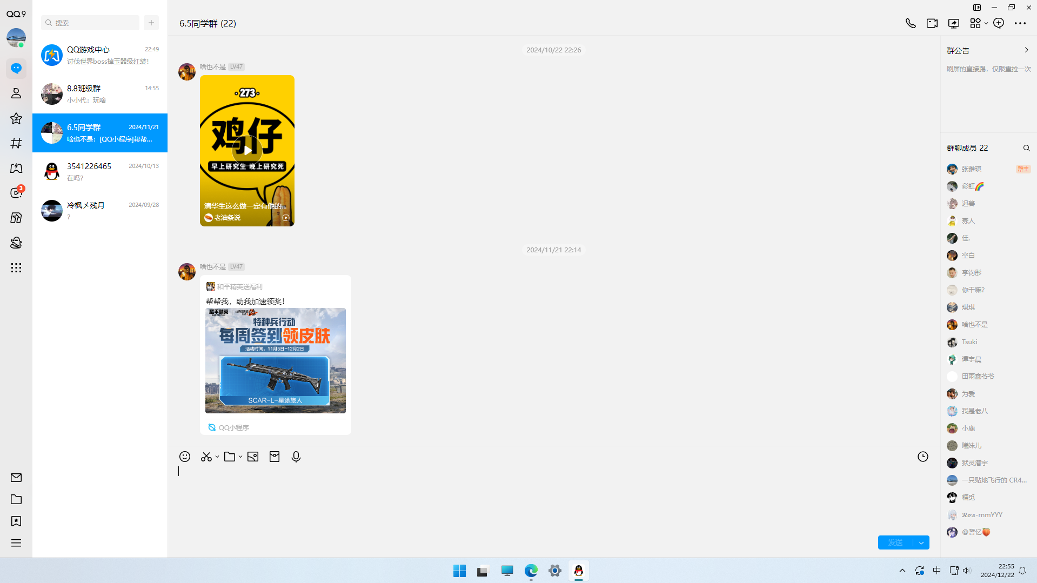Open the notification bell in system tray

pyautogui.click(x=1022, y=571)
